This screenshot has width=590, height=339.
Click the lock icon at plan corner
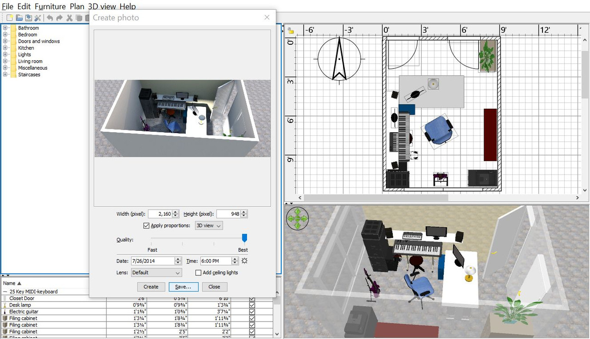[291, 30]
